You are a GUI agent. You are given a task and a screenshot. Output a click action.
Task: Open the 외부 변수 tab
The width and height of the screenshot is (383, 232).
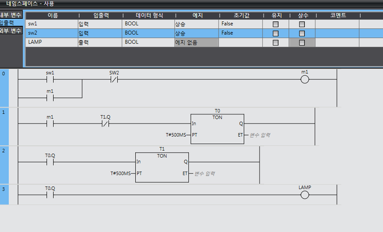pos(11,30)
